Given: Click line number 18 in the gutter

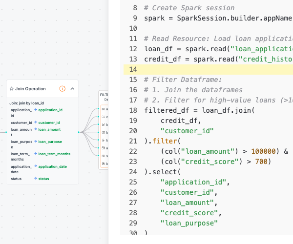Looking at the screenshot, I should (x=133, y=110).
